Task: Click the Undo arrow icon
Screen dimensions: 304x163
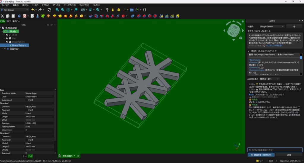Action: (x=33, y=10)
